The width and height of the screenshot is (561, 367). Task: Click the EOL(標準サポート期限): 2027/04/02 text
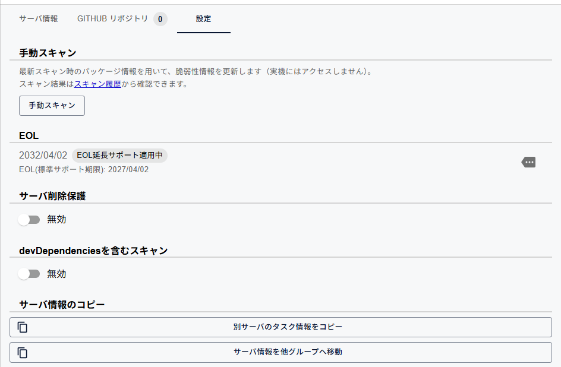84,169
